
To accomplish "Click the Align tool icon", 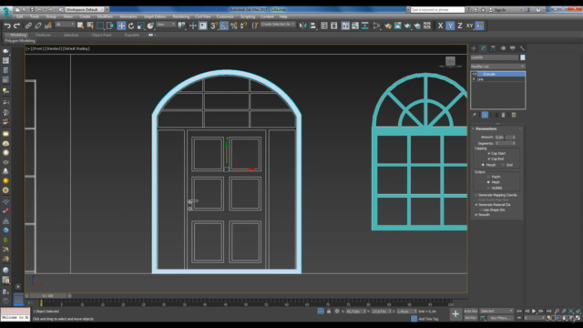I will pos(313,26).
